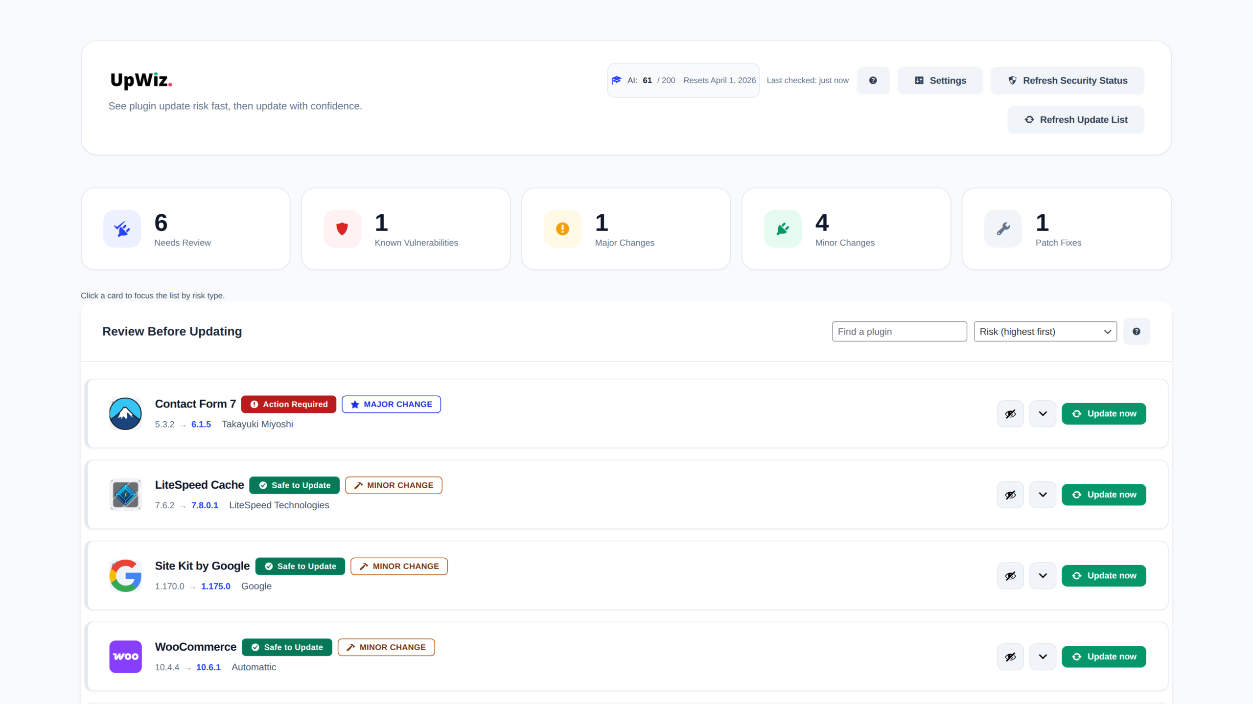1253x704 pixels.
Task: Click the Resets April 1, 2026 text
Action: pyautogui.click(x=719, y=80)
